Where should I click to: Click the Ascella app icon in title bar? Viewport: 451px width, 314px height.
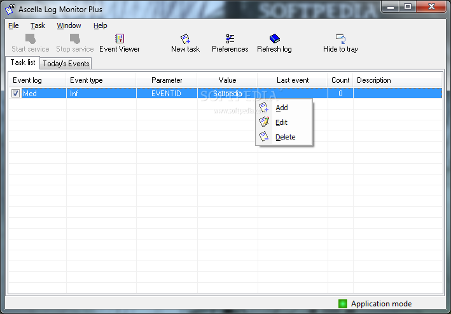pos(10,9)
